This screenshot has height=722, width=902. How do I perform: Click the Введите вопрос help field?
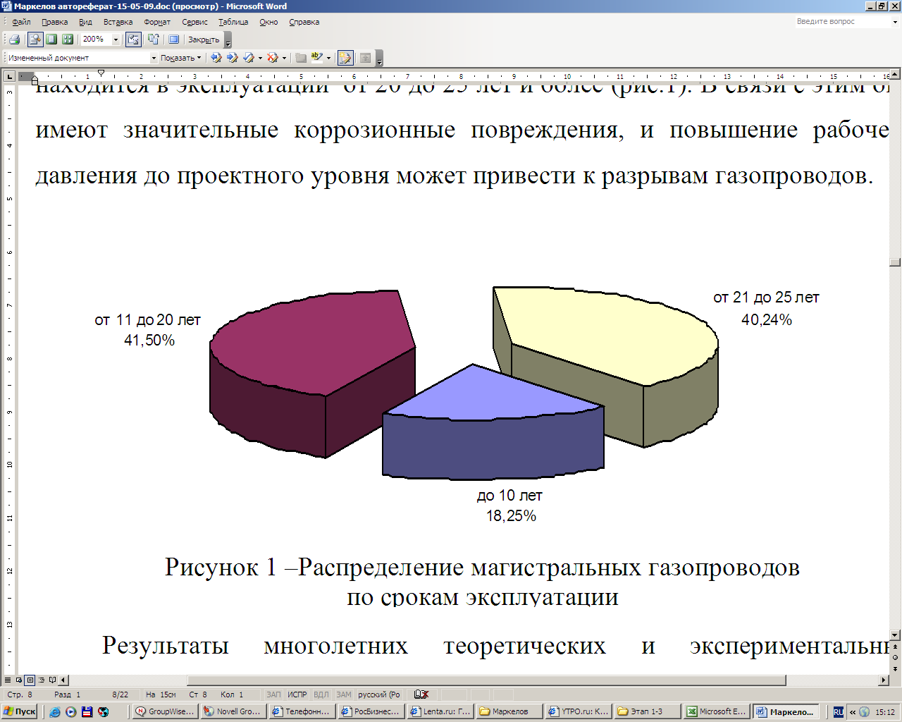(x=841, y=22)
